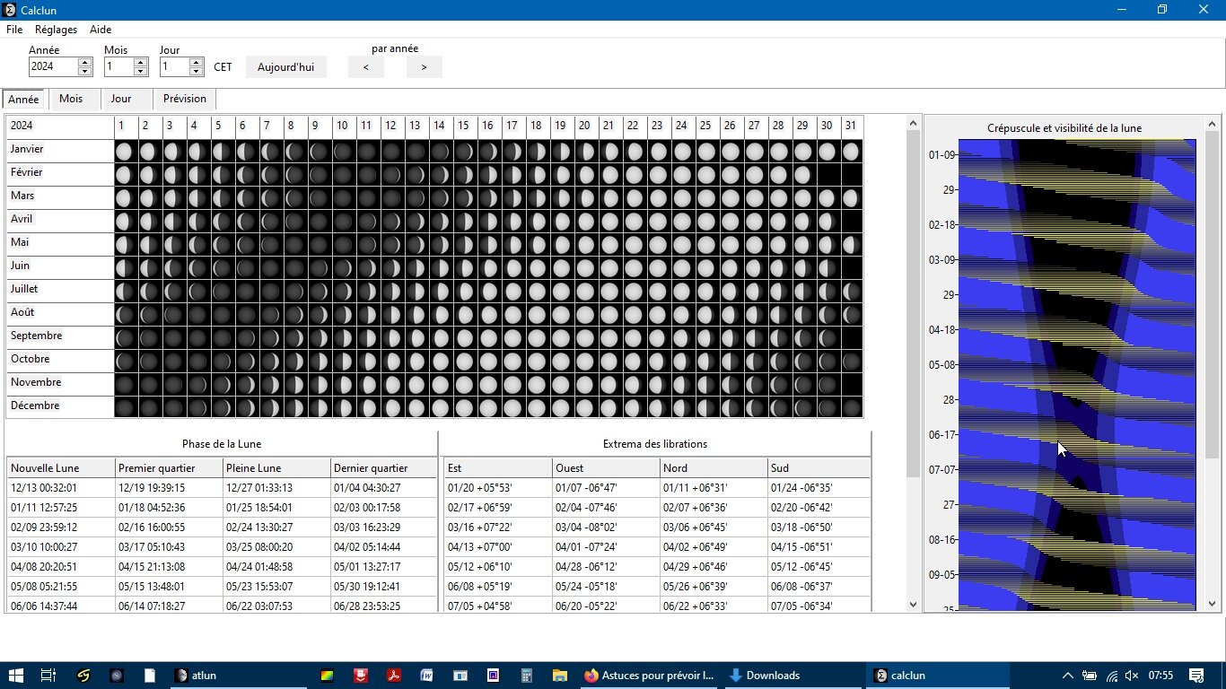The width and height of the screenshot is (1226, 689).
Task: Increase the Jour value with up arrow
Action: 197,62
